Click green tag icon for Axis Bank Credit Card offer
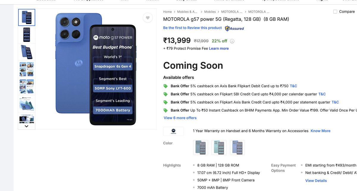 [x=166, y=102]
